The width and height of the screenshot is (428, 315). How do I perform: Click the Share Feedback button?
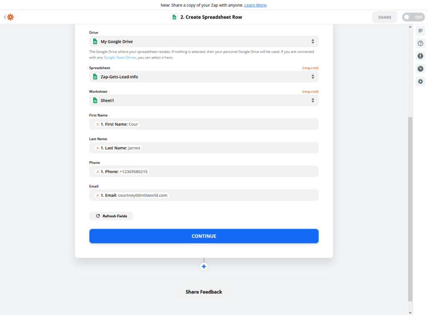[204, 292]
